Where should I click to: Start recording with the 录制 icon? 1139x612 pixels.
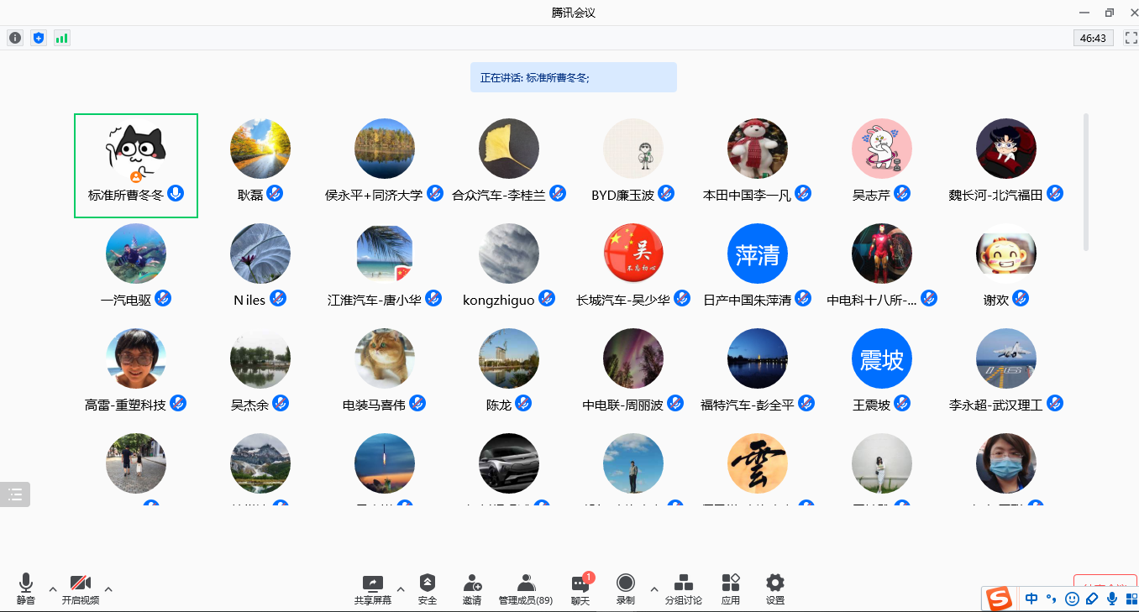[x=625, y=588]
